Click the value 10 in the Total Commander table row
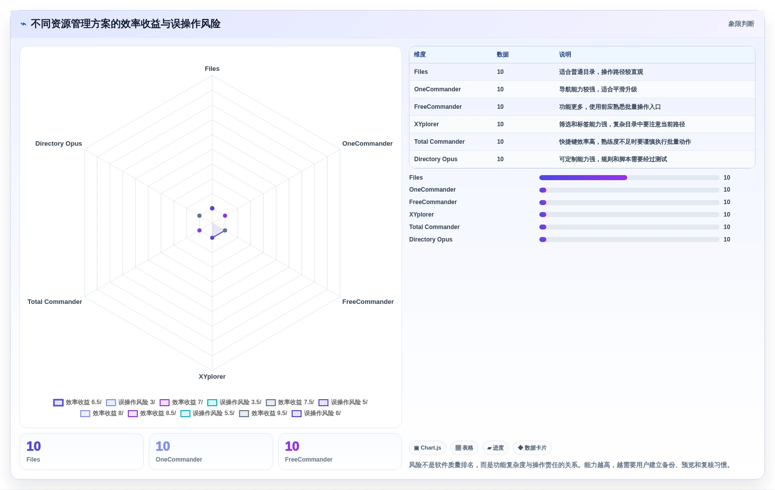The width and height of the screenshot is (775, 490). pyautogui.click(x=500, y=142)
